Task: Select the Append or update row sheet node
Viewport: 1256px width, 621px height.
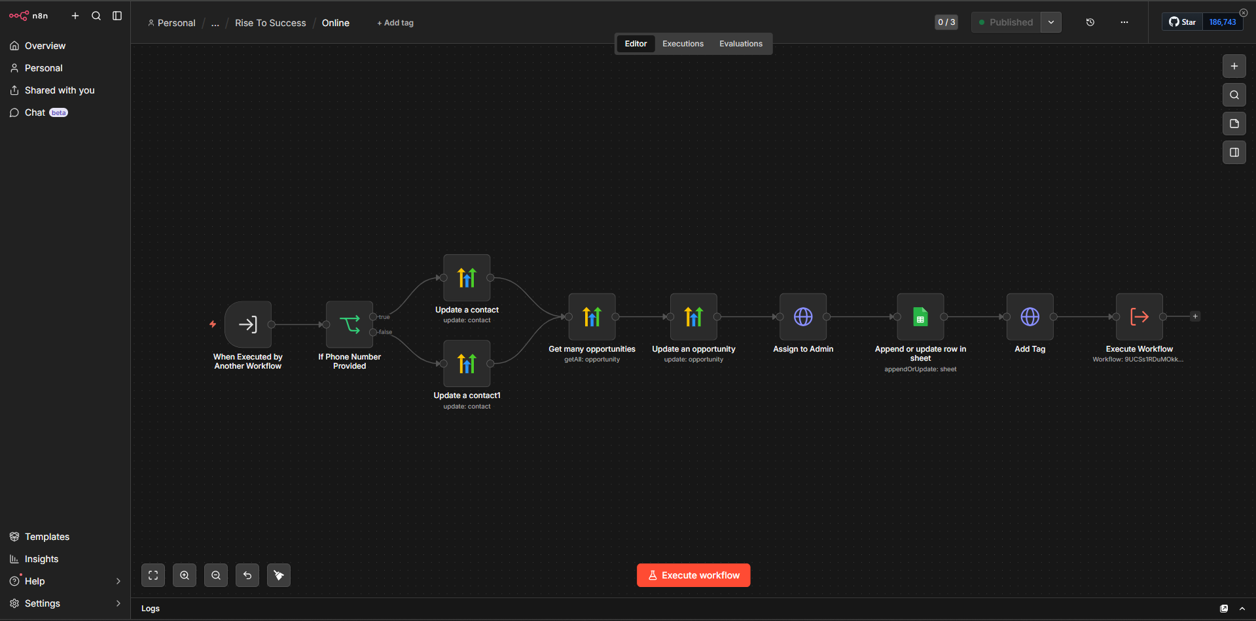Action: [920, 316]
